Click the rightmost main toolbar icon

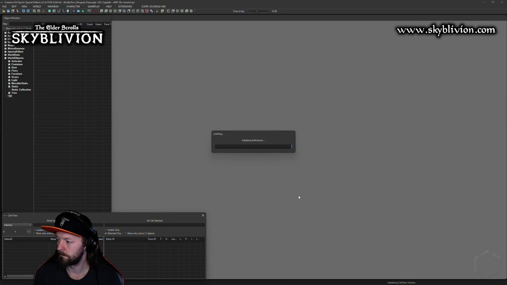tap(191, 11)
